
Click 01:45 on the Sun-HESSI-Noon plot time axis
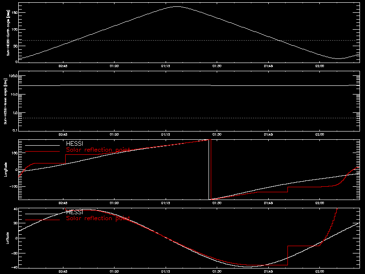(268, 135)
